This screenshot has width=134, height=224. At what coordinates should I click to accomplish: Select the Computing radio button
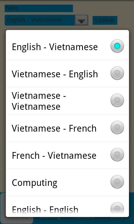(117, 182)
